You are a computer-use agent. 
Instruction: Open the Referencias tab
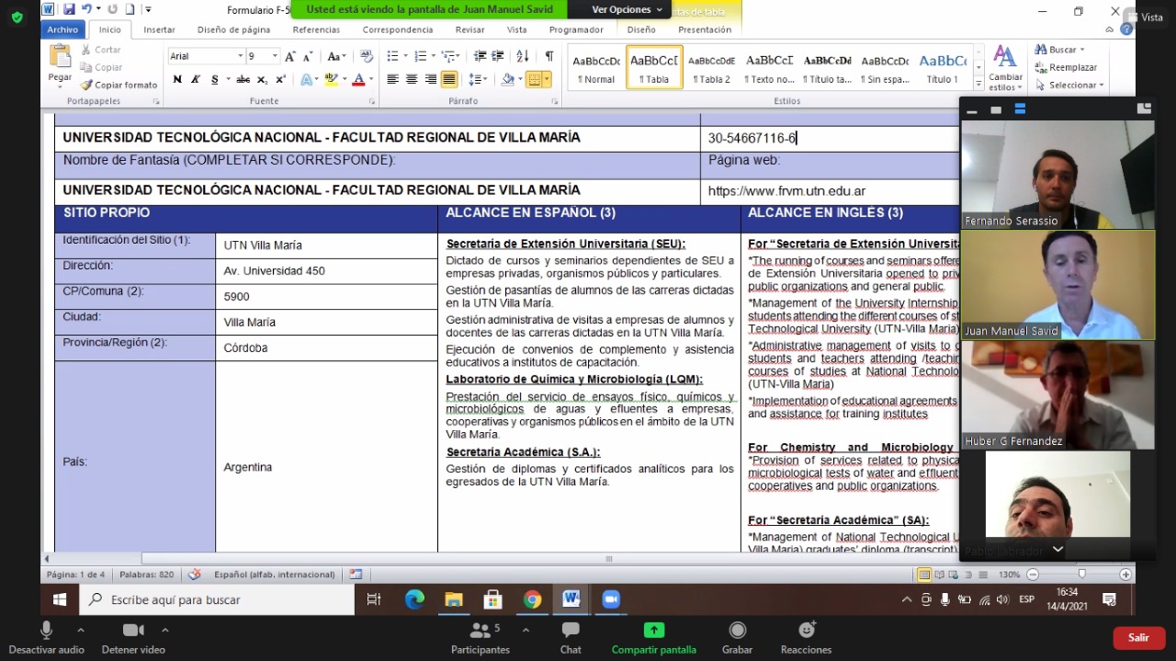coord(316,29)
